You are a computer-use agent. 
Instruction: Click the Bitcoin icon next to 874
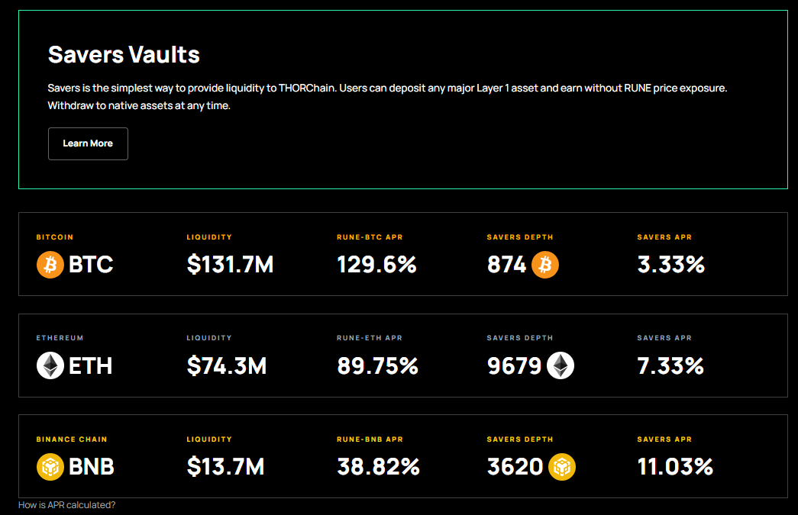[545, 264]
